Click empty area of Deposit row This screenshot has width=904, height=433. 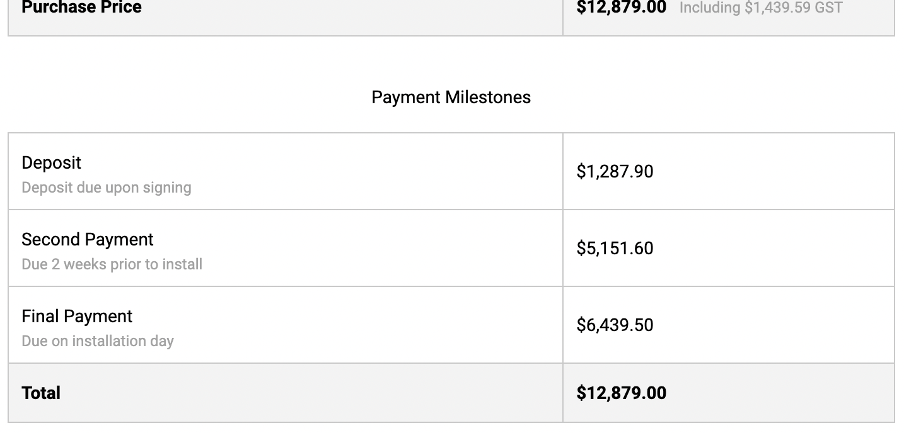pyautogui.click(x=378, y=171)
